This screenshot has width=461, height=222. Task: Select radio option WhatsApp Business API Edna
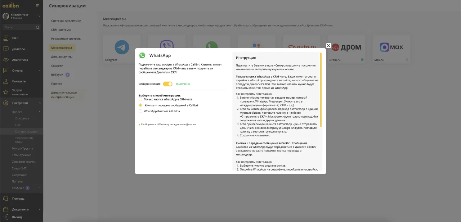(140, 111)
